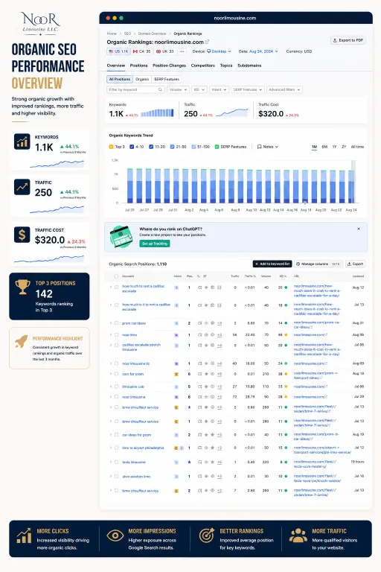Click the Export to PDF button
381x572 pixels.
[x=348, y=40]
